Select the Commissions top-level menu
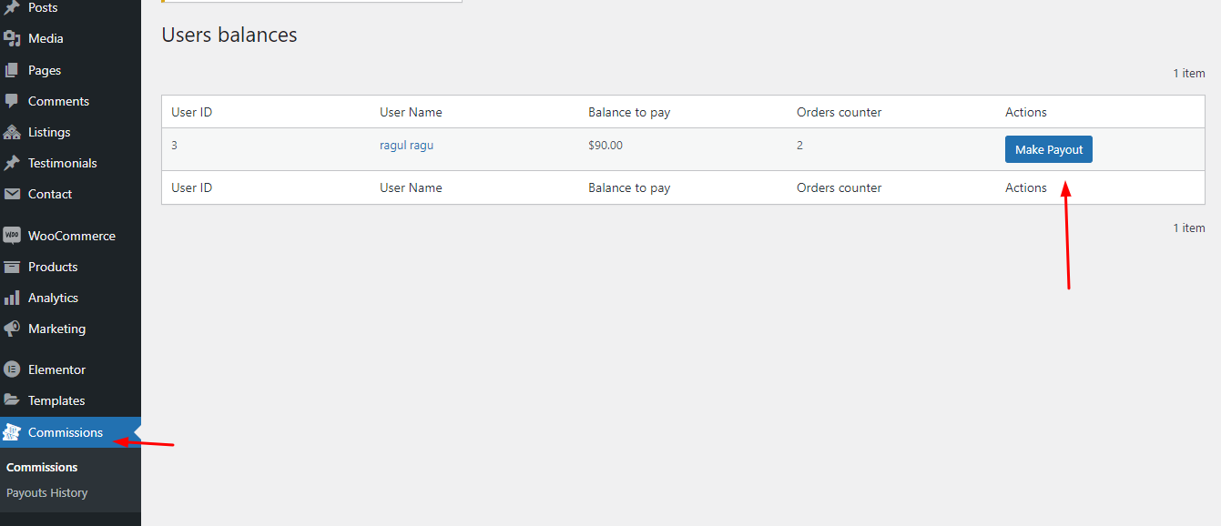Image resolution: width=1221 pixels, height=526 pixels. [66, 432]
